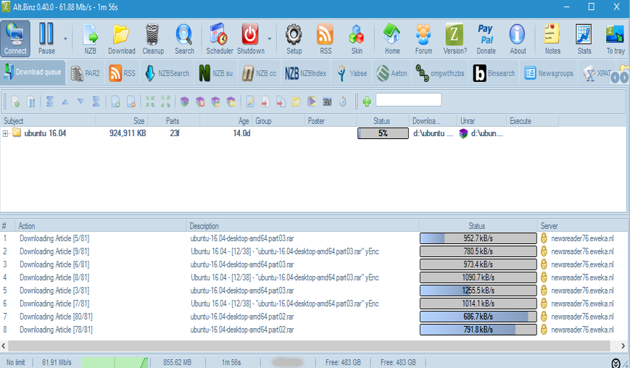Sort queue by Size column
The width and height of the screenshot is (630, 368).
click(122, 121)
